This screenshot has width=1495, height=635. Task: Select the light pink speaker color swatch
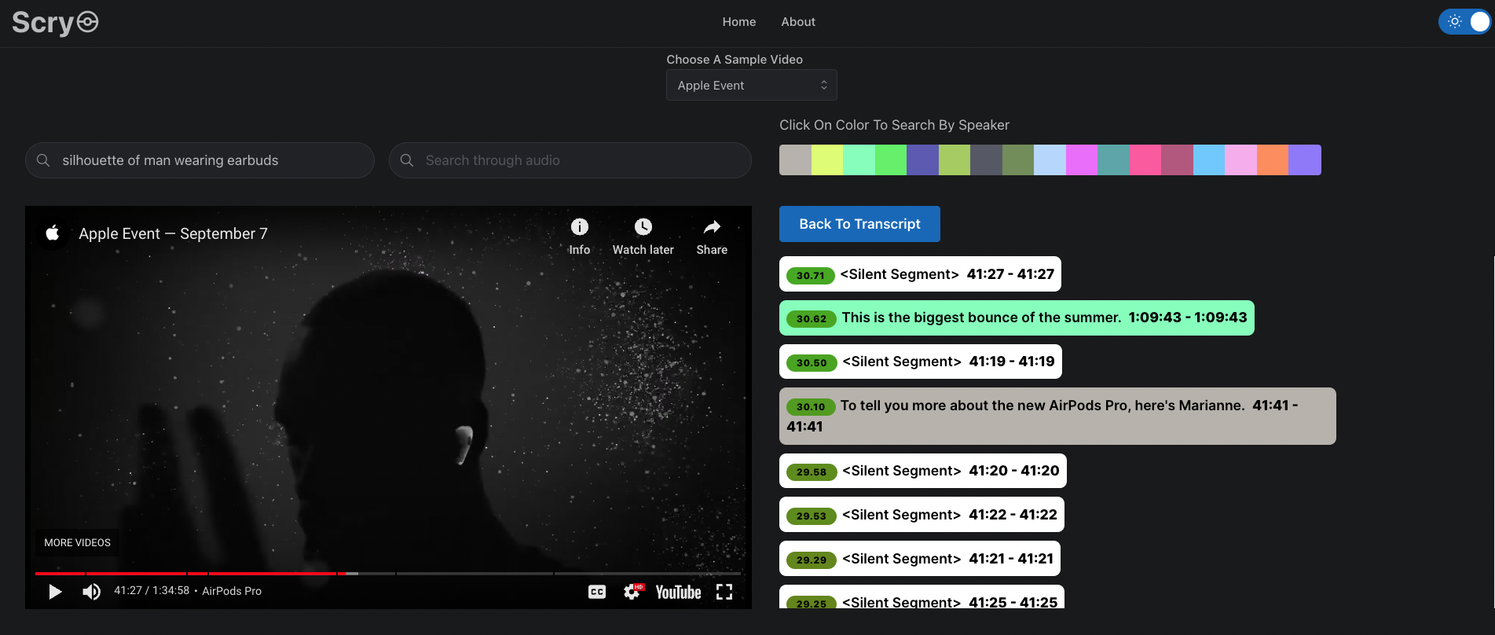[x=1240, y=160]
